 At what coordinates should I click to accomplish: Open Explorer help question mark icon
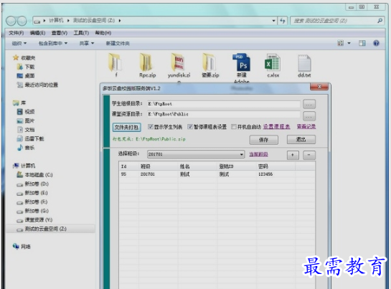click(376, 43)
